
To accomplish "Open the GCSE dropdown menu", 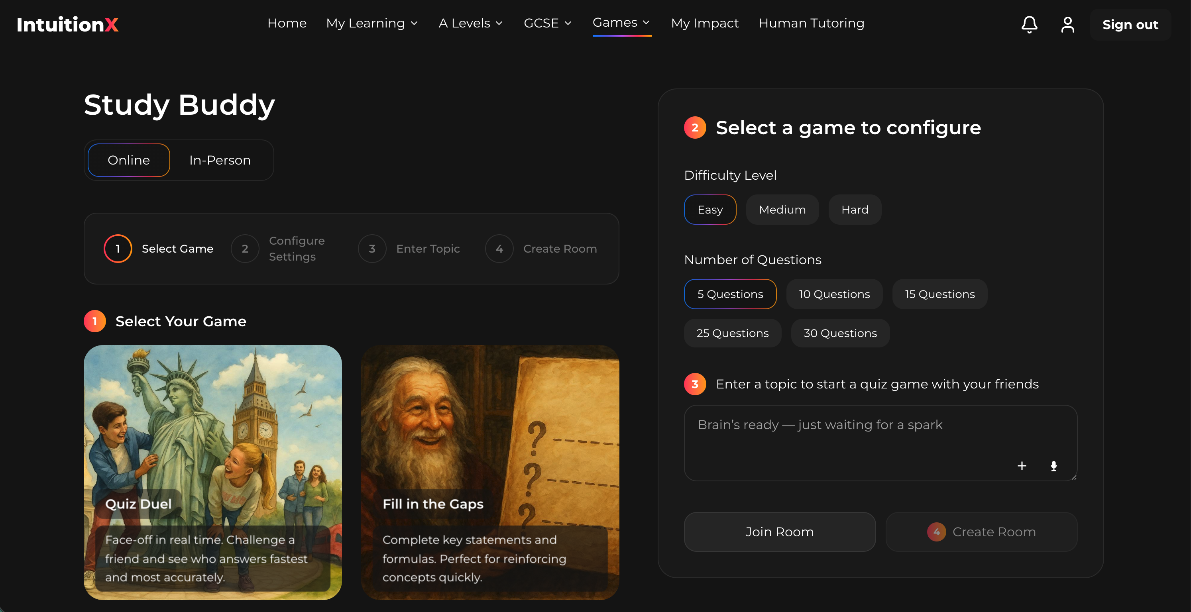I will point(547,23).
